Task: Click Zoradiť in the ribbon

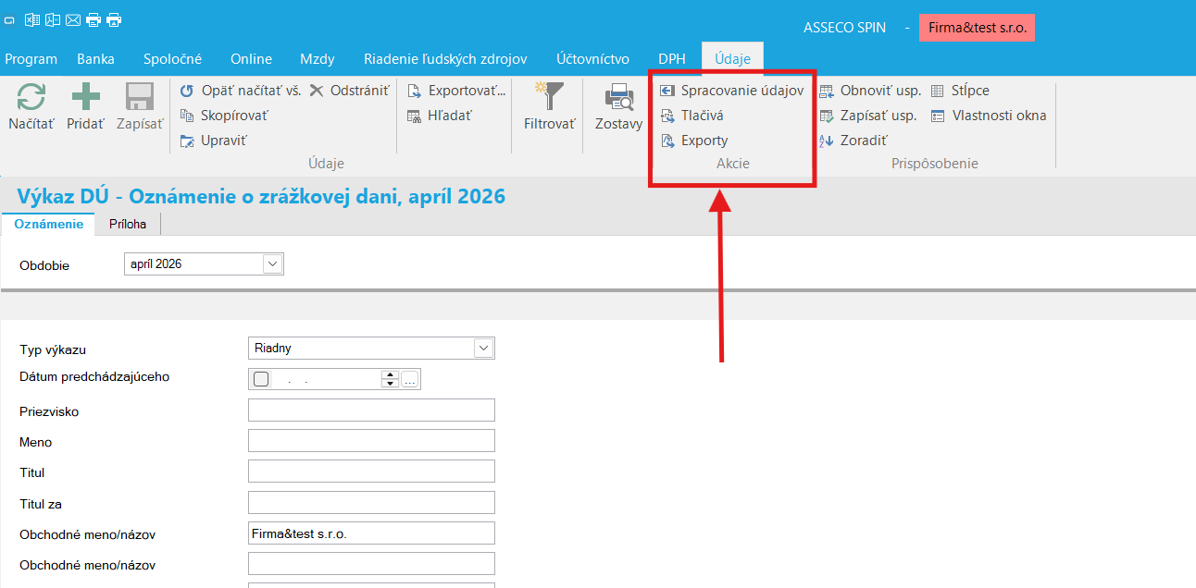Action: [x=853, y=141]
